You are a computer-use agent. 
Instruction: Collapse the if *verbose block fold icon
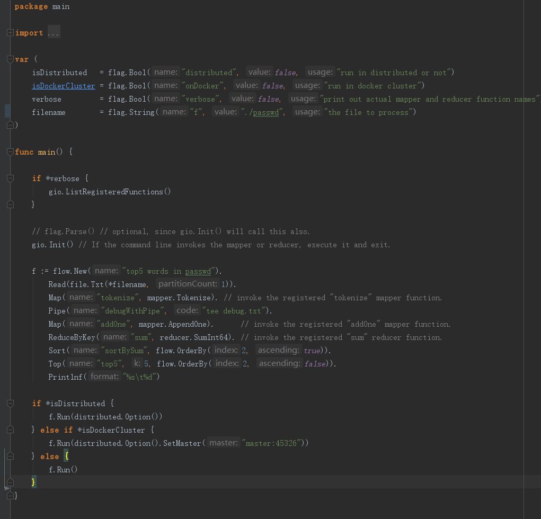click(x=11, y=178)
